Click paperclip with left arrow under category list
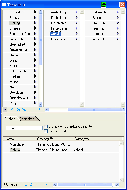This screenshot has width=127, height=190. point(19,110)
